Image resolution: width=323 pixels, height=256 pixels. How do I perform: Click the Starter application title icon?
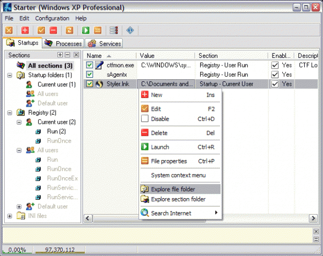[8, 7]
